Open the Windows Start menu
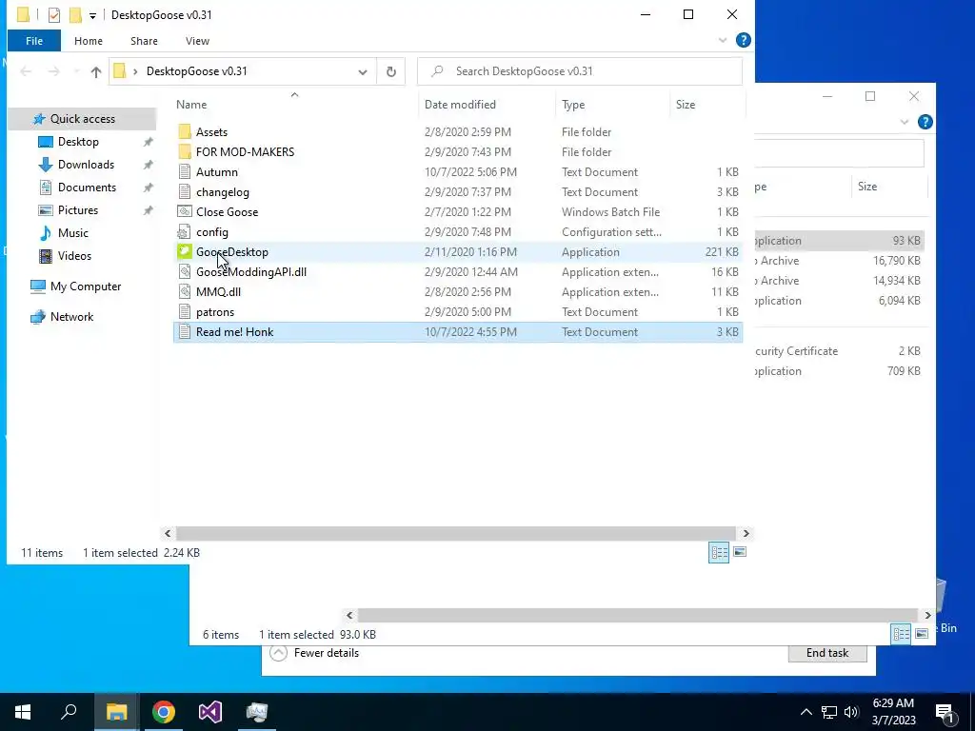 pos(23,712)
